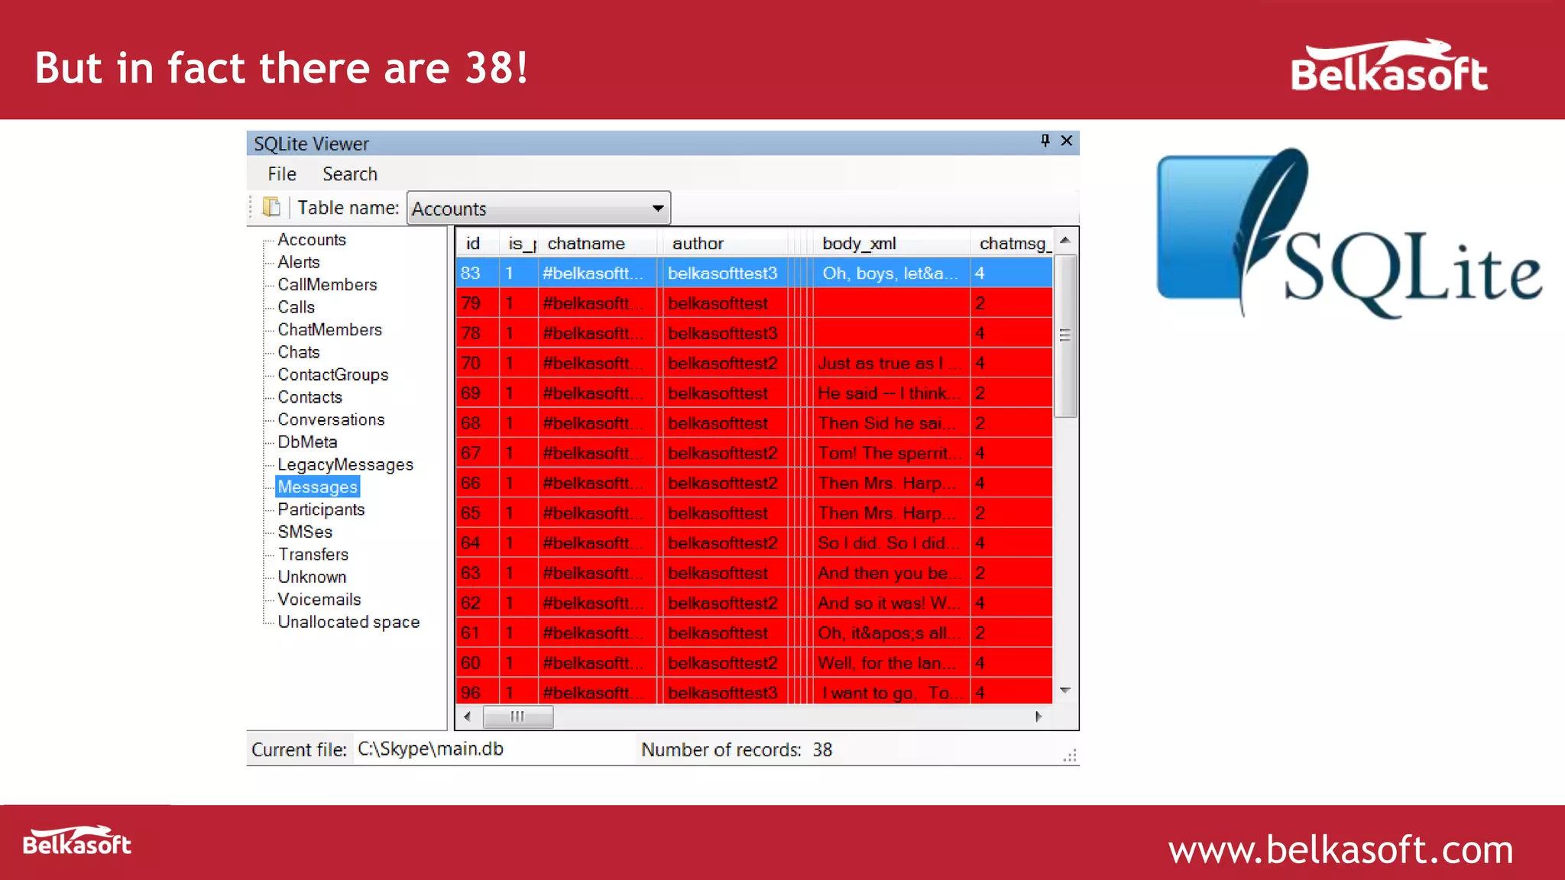
Task: Click the vertical scrollbar up arrow
Action: click(1065, 241)
